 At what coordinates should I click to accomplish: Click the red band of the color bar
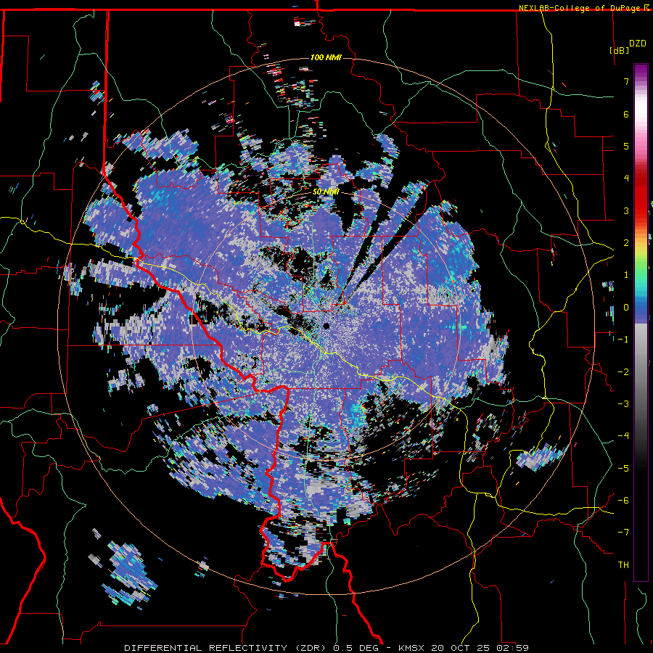point(641,196)
